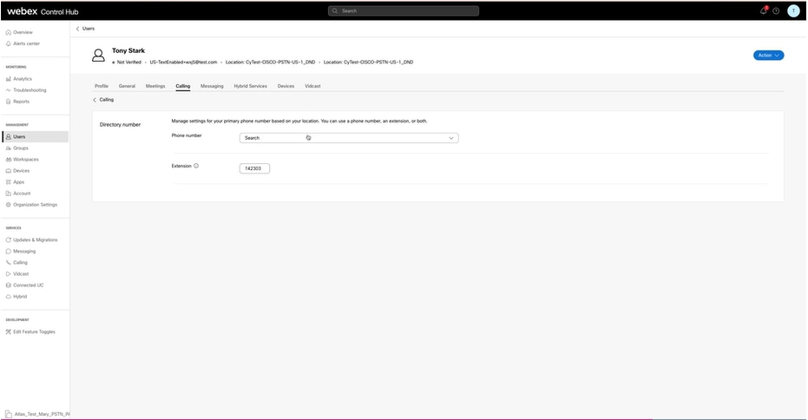Click the US-TextEnabled email address text
Image resolution: width=808 pixels, height=420 pixels.
click(x=183, y=62)
